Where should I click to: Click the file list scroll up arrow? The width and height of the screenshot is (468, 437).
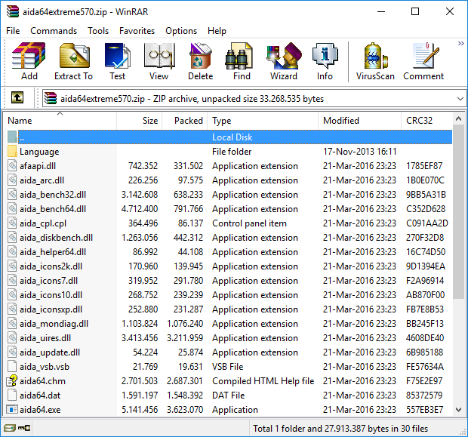pyautogui.click(x=458, y=118)
